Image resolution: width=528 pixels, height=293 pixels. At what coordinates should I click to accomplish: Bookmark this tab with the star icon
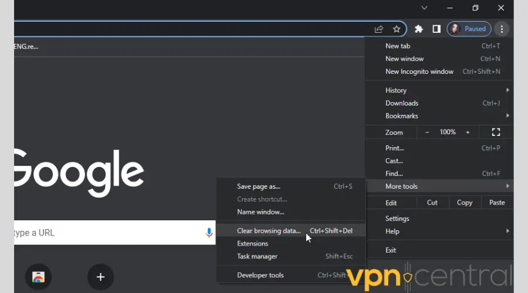[397, 29]
